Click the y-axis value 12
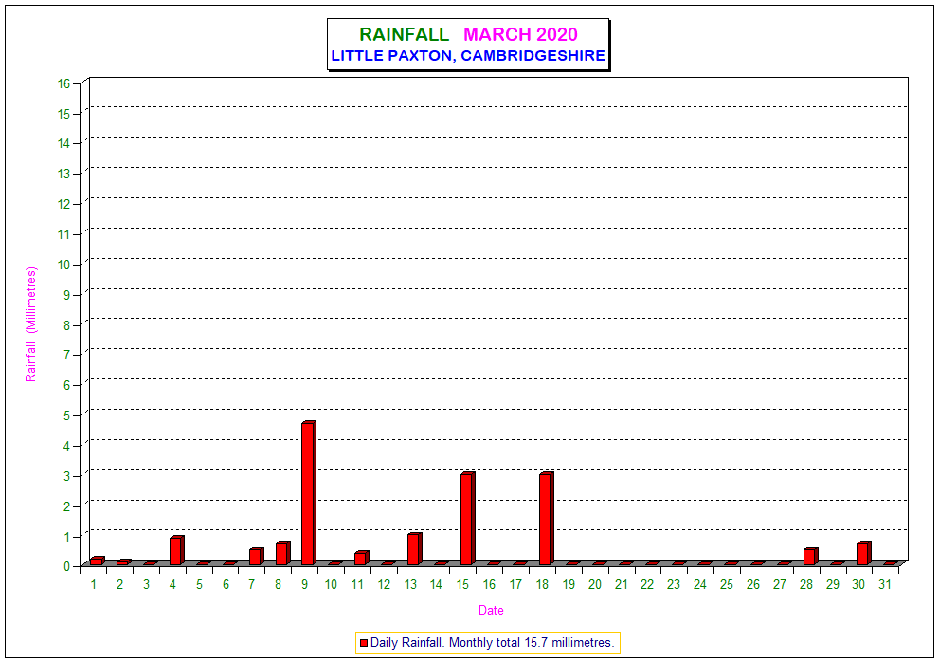The height and width of the screenshot is (662, 939). pos(63,205)
